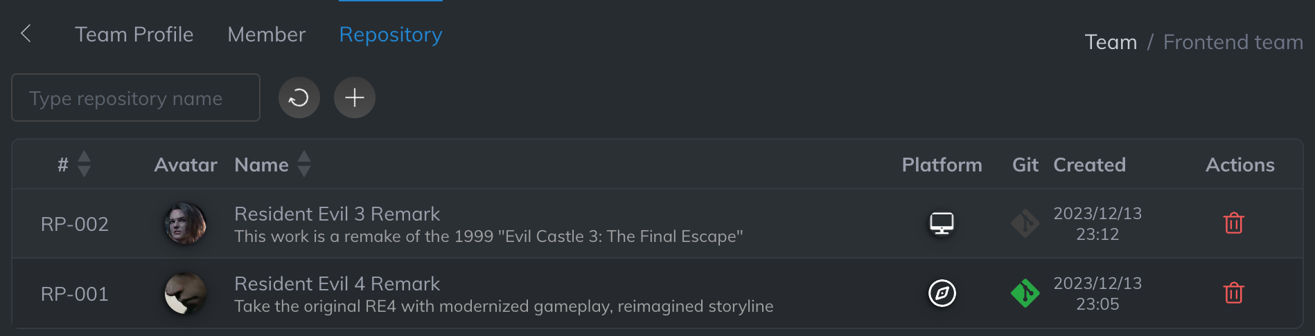The image size is (1315, 336).
Task: Click the refresh repository list button
Action: (x=299, y=97)
